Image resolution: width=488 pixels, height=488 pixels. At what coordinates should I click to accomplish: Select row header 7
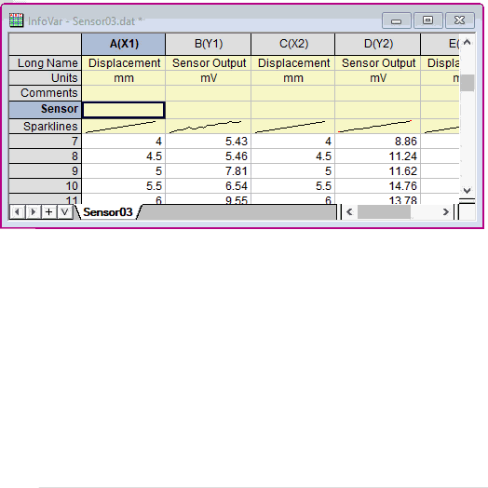pos(46,142)
